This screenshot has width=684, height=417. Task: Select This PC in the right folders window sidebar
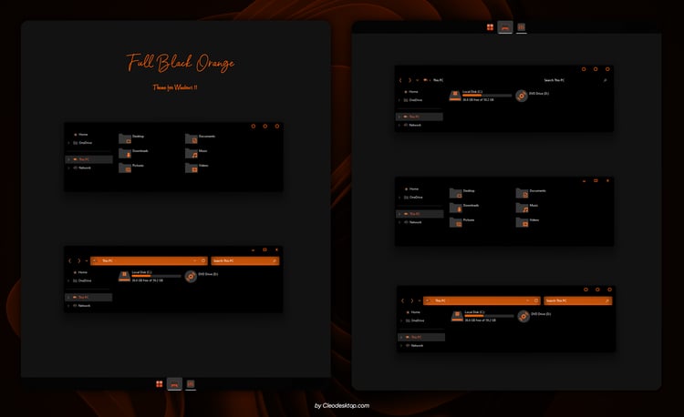(420, 214)
